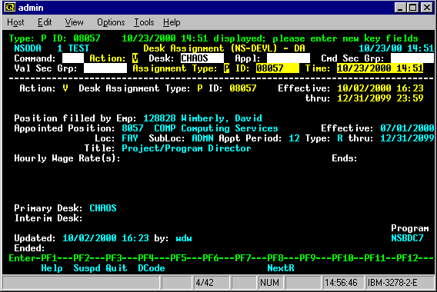Click the Loc value FAY
This screenshot has width=437, height=292.
click(x=130, y=138)
